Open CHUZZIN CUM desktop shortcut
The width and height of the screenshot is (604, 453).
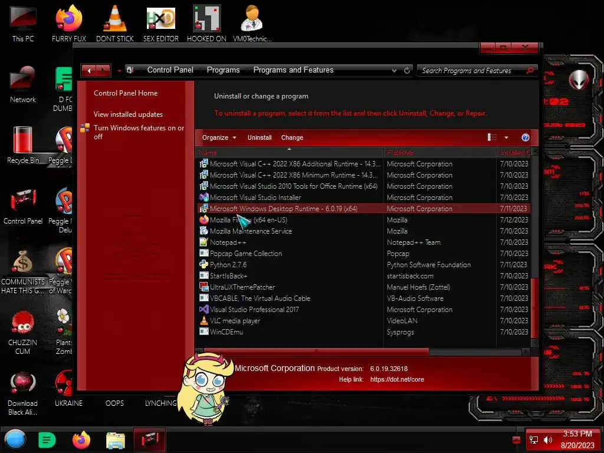(23, 332)
